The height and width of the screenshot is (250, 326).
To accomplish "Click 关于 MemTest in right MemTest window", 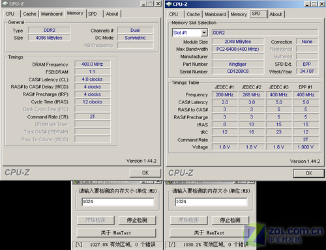I will 209,233.
